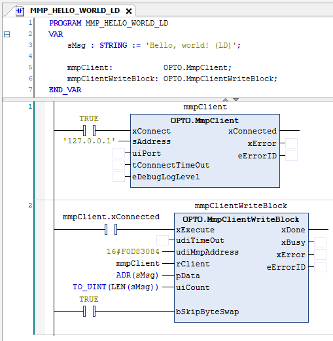Click the up arrow on the pane splitter

pyautogui.click(x=226, y=99)
